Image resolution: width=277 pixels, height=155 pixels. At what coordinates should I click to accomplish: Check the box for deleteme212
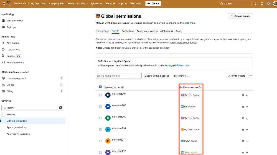point(100,152)
